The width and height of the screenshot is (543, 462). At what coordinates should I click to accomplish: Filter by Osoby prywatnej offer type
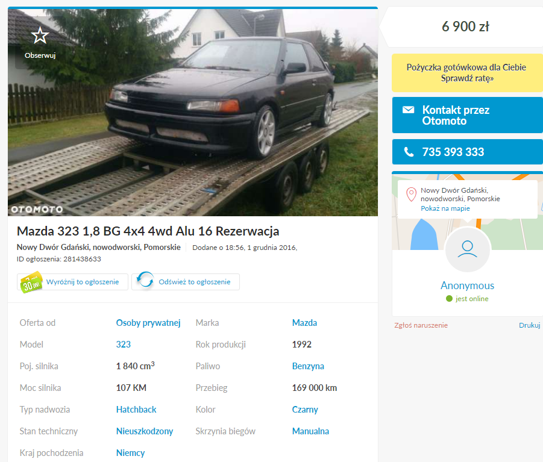point(148,323)
